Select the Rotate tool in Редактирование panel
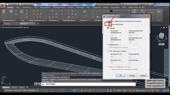 click(69, 14)
